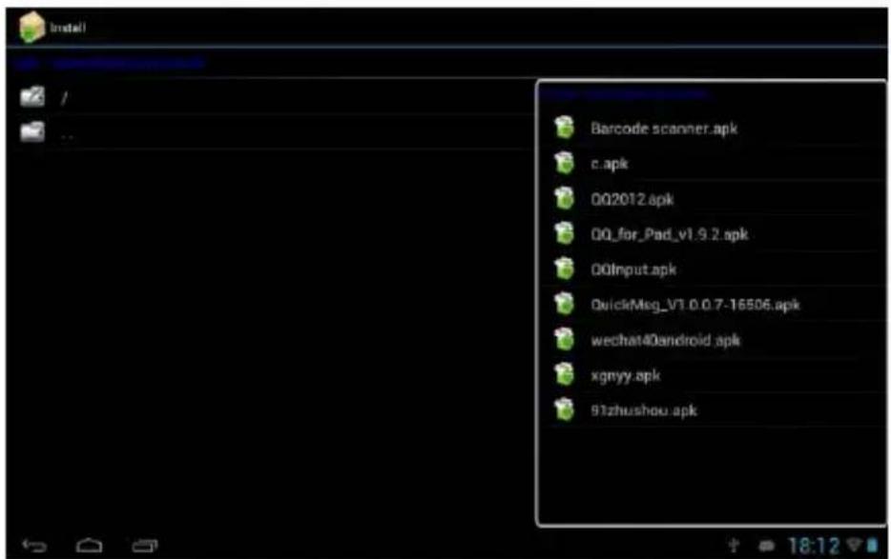
Task: Tap the Android home navigation button
Action: pos(90,546)
